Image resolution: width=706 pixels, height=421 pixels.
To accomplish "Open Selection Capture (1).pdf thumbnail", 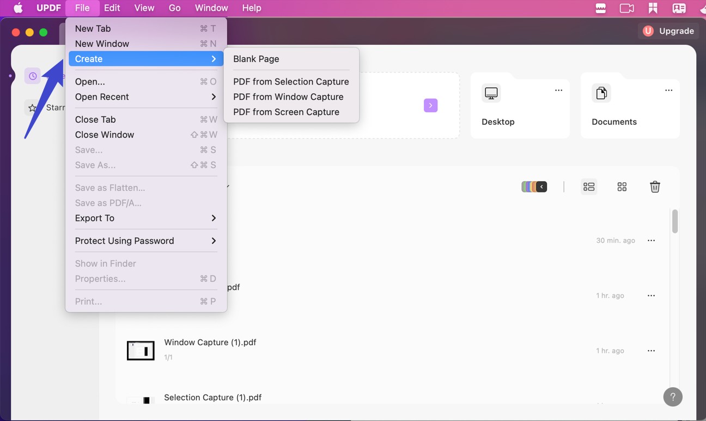I will point(141,400).
